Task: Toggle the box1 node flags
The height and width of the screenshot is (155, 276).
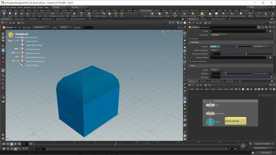Action: pyautogui.click(x=210, y=105)
